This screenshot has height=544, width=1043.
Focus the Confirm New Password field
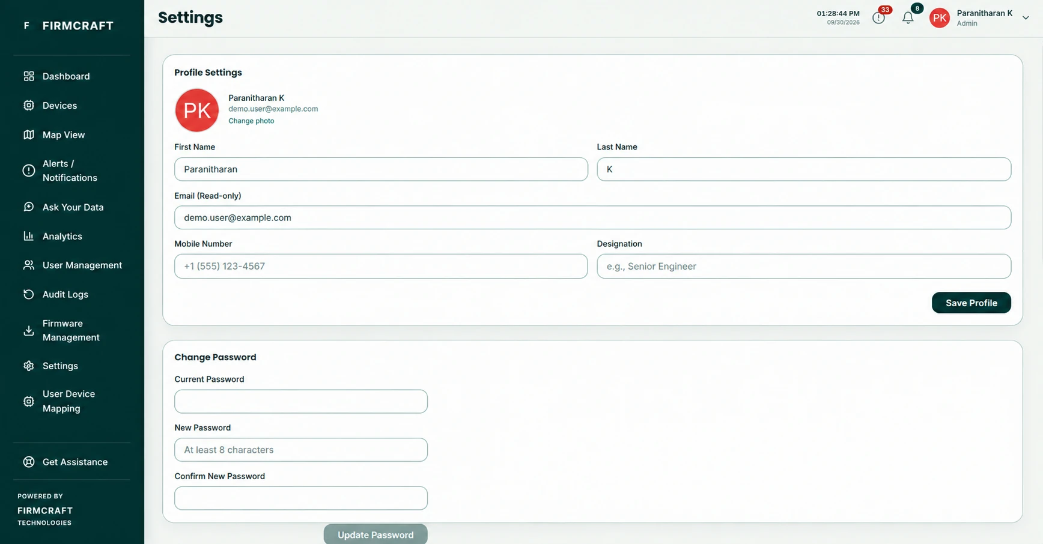click(x=301, y=498)
